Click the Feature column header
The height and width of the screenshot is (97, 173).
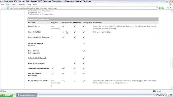coord(32,23)
